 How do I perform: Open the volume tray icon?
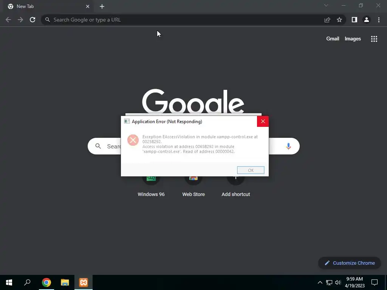click(338, 282)
